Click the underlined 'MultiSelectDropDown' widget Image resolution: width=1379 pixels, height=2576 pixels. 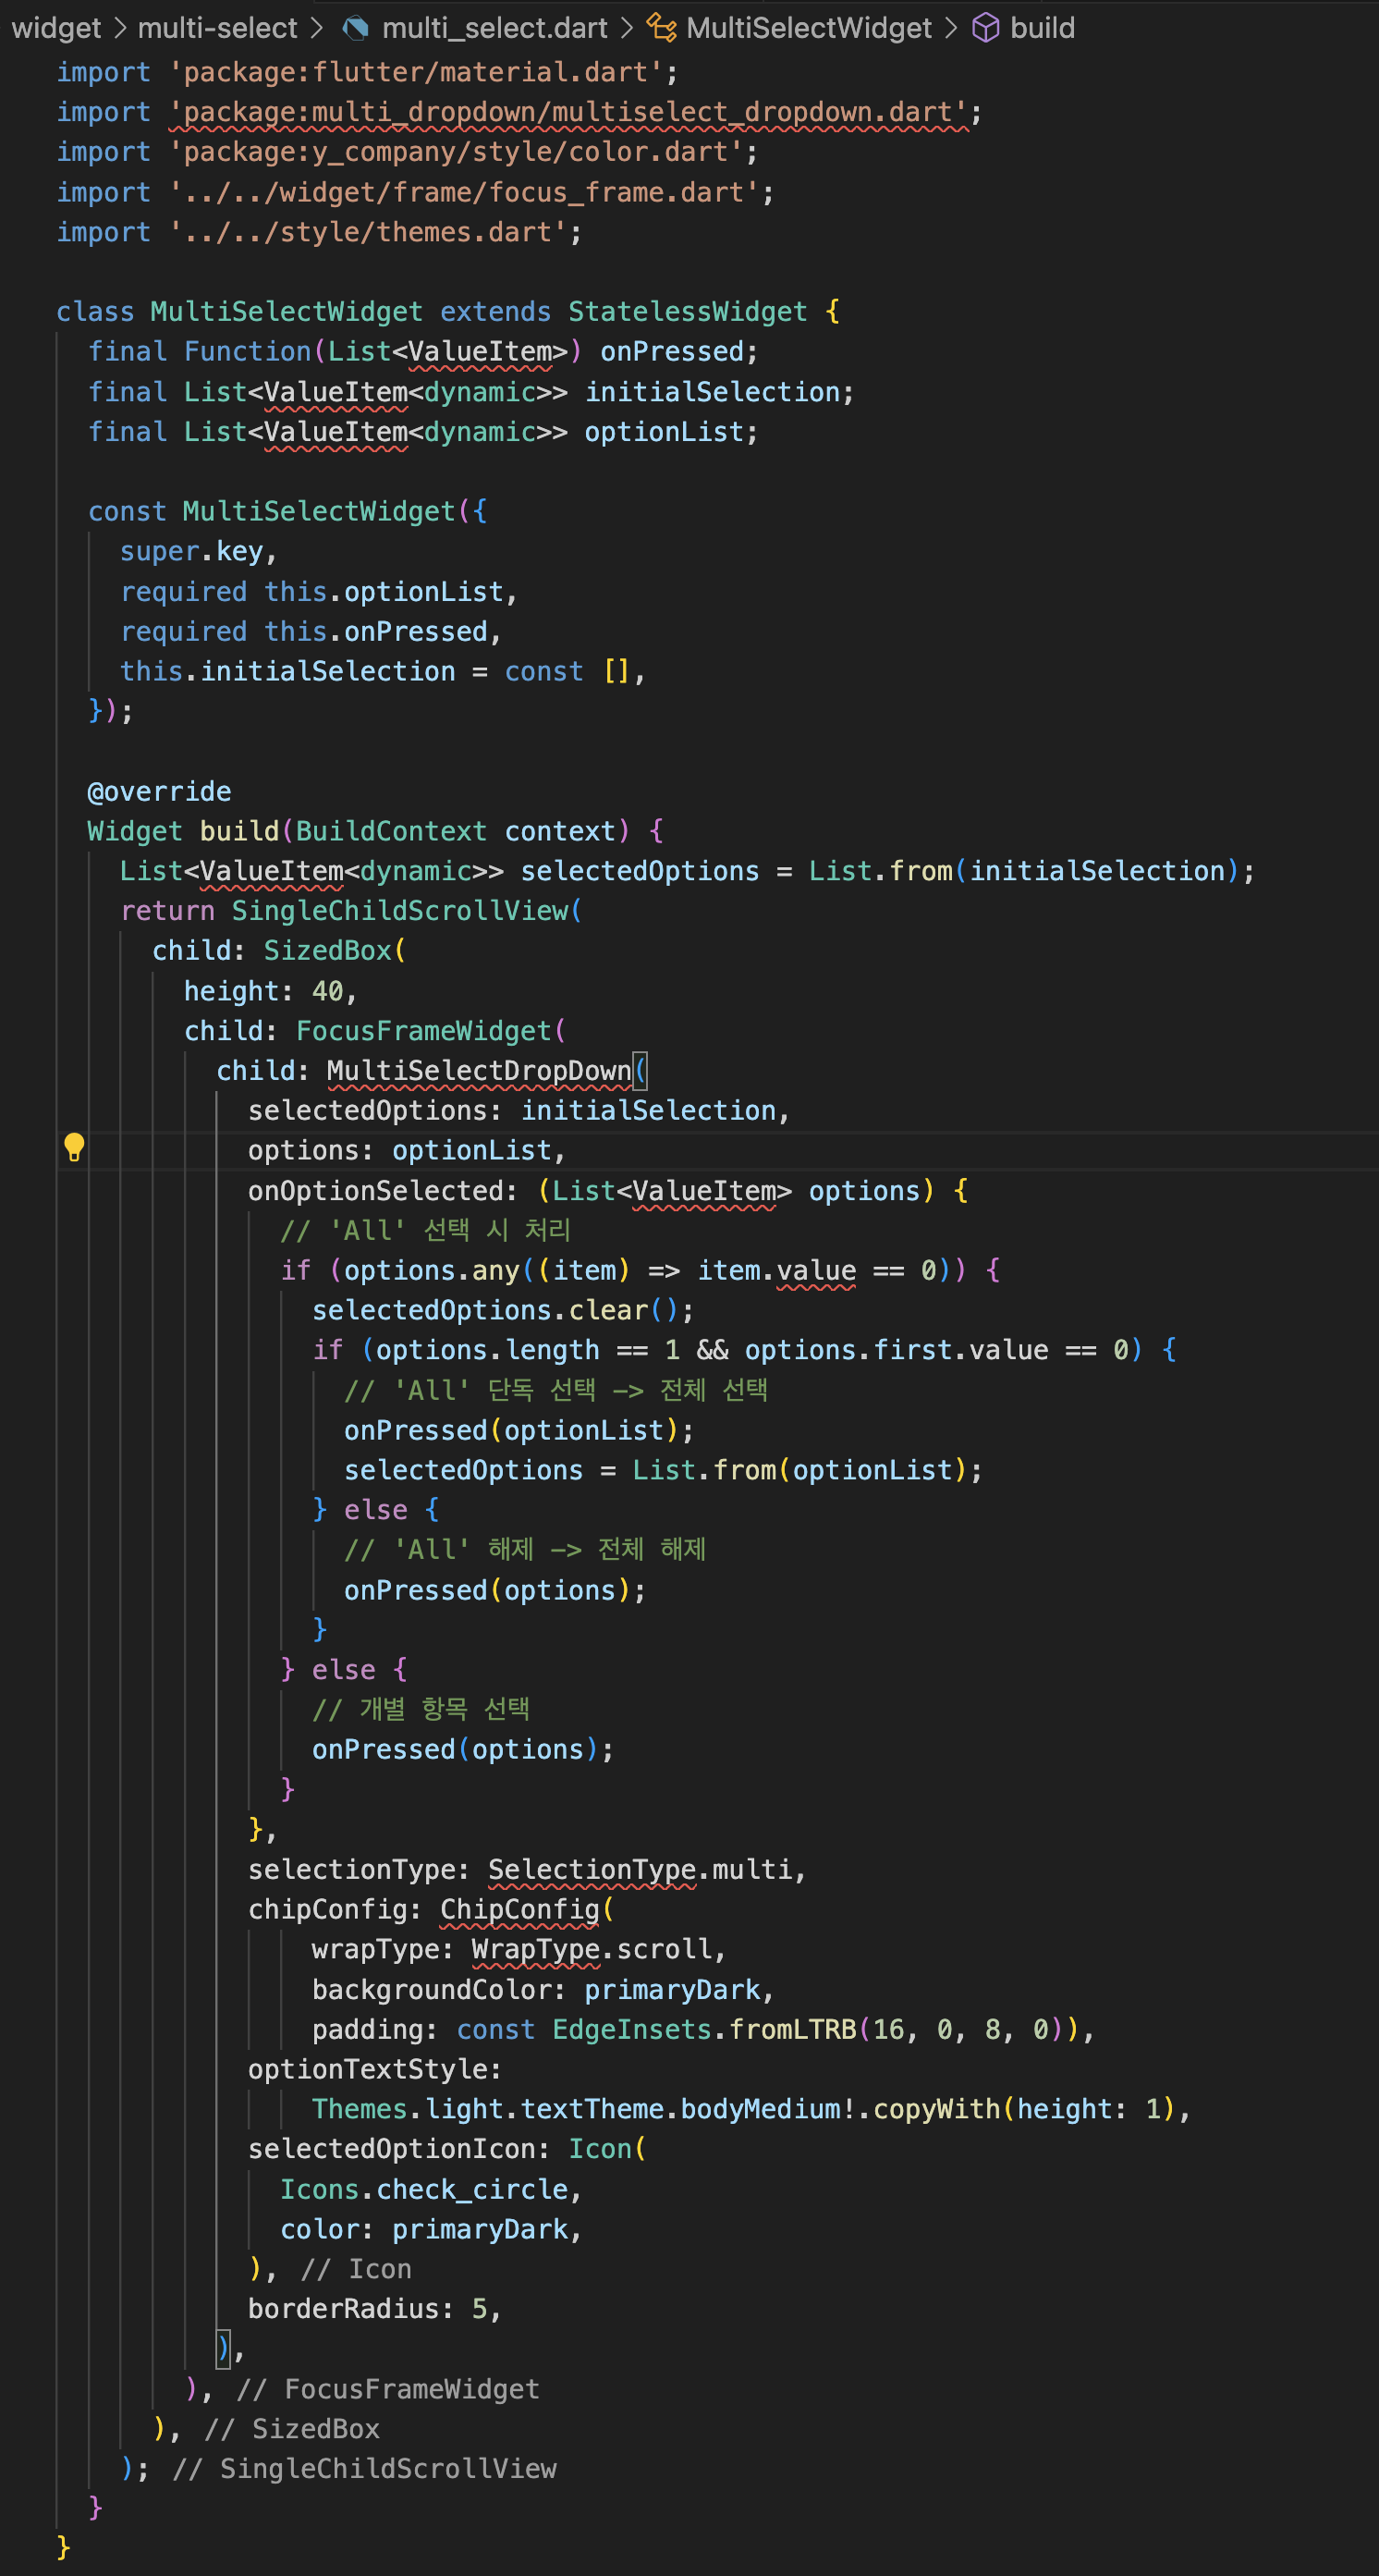pyautogui.click(x=479, y=1071)
